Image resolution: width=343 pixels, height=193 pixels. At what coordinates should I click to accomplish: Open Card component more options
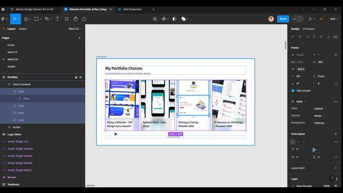[336, 101]
